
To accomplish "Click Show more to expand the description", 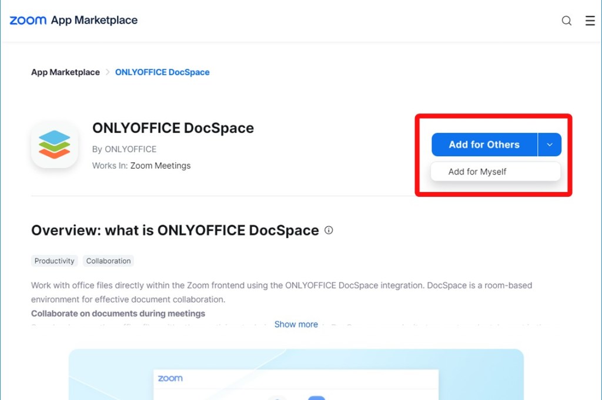I will pos(296,324).
